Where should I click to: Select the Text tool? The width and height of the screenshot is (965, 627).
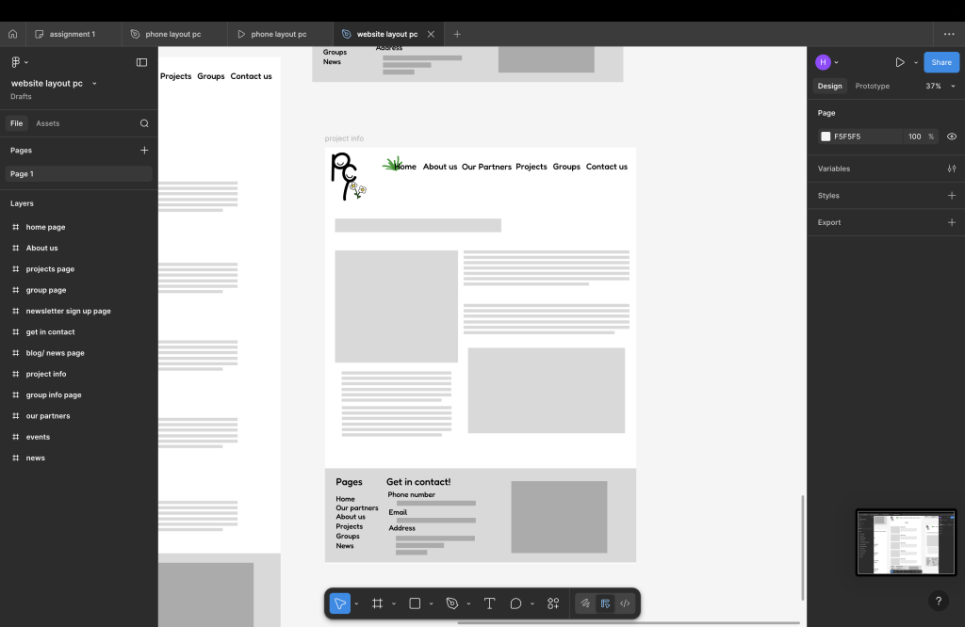click(489, 603)
